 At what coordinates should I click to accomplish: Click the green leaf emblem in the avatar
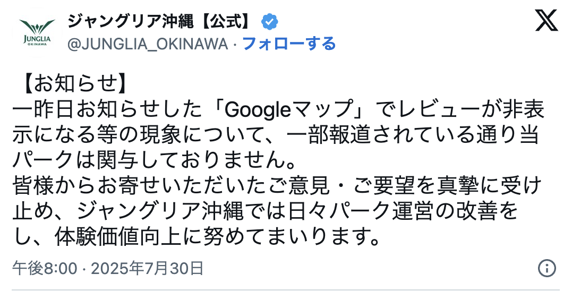(37, 27)
